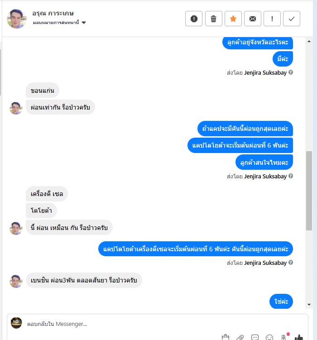Open emoji picker smiley icon

[x=269, y=337]
